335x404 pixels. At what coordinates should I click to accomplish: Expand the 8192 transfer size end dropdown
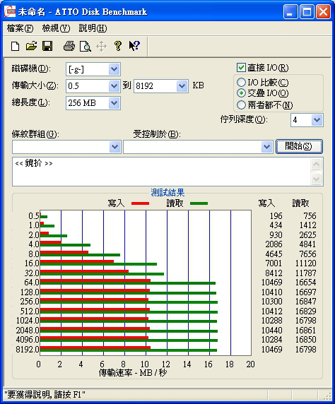click(182, 86)
